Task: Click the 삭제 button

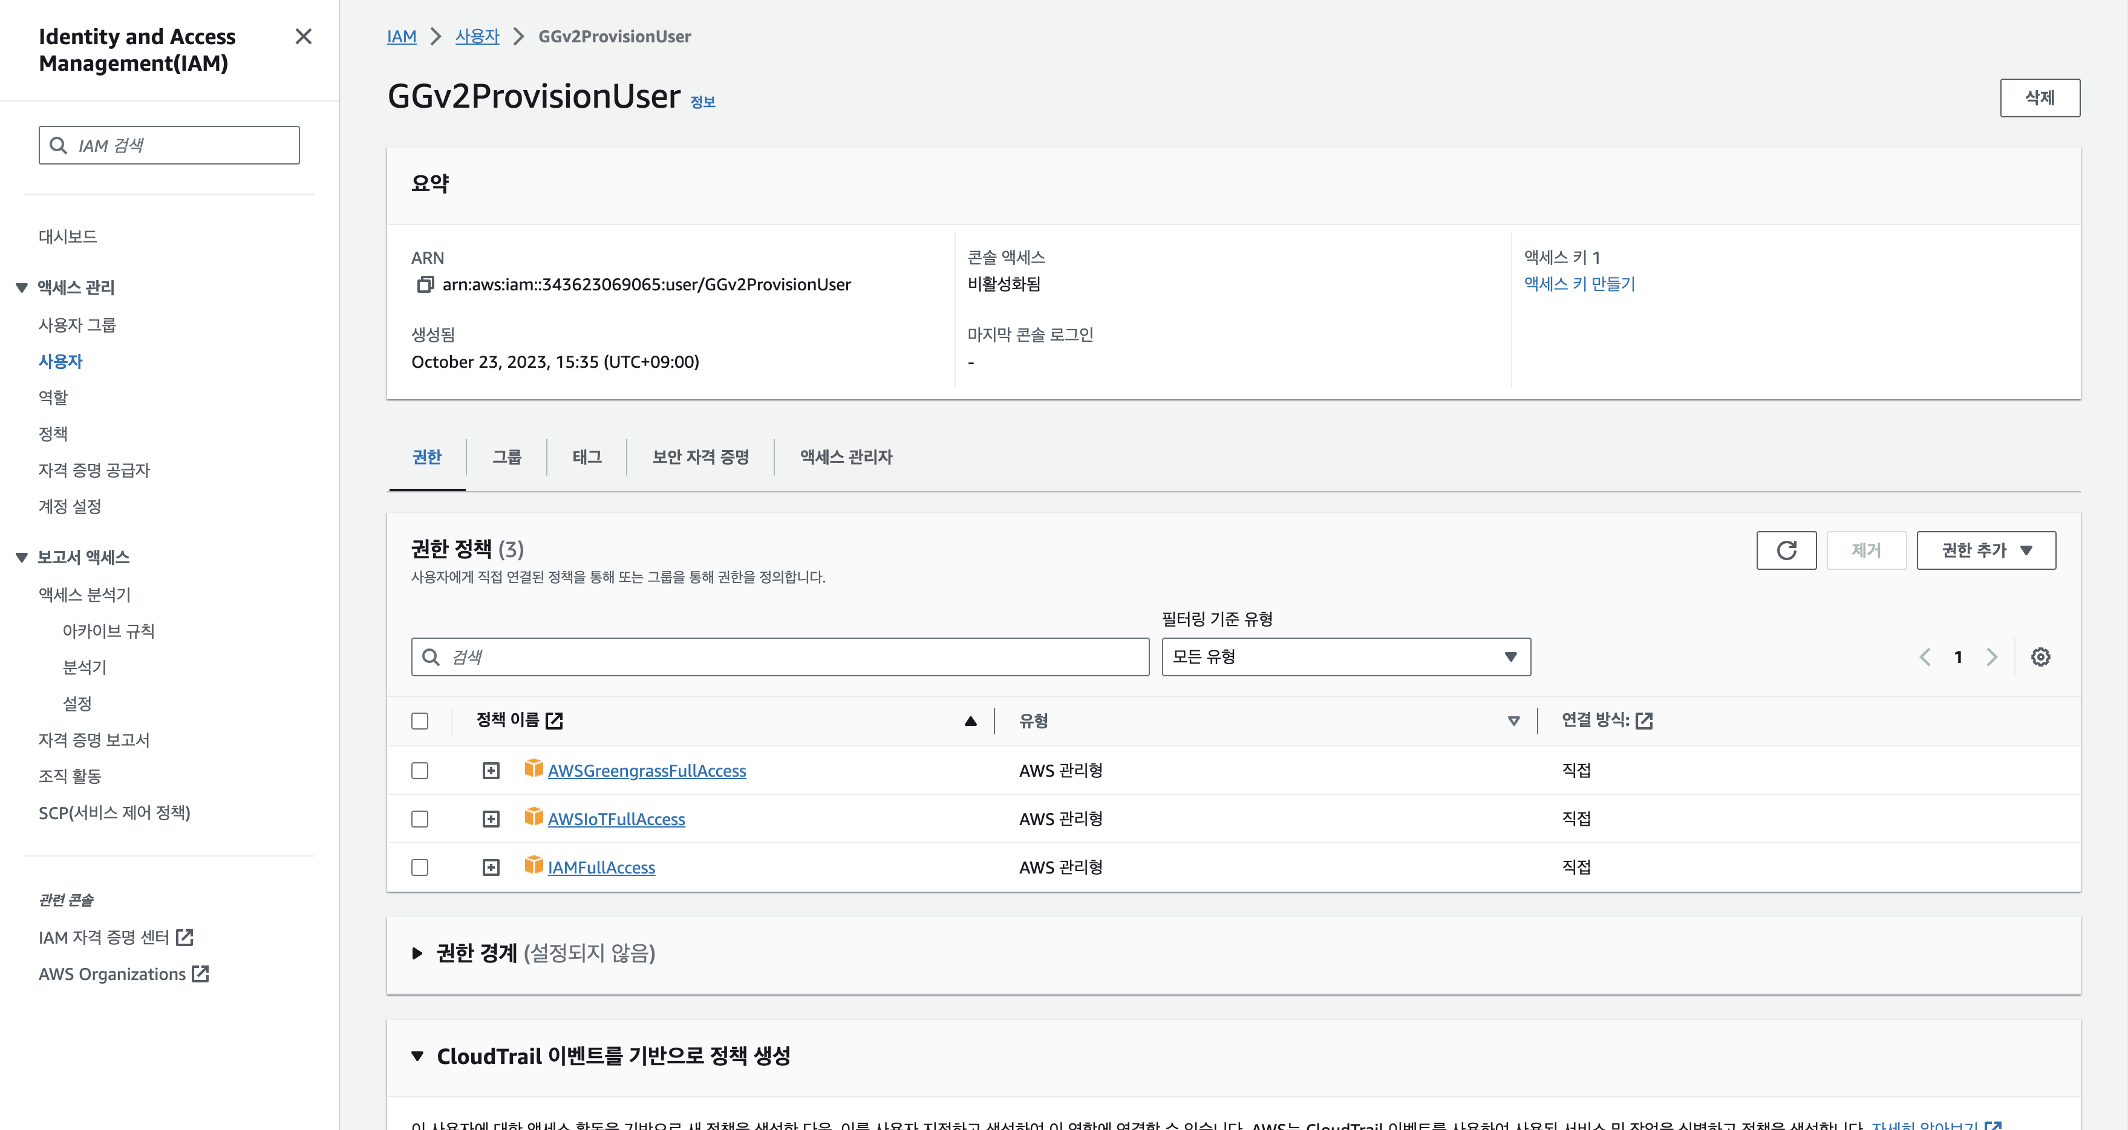Action: (x=2040, y=97)
